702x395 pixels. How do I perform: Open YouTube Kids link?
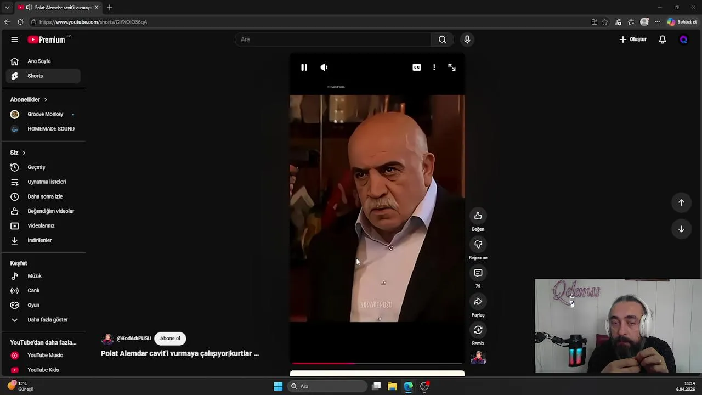[43, 370]
